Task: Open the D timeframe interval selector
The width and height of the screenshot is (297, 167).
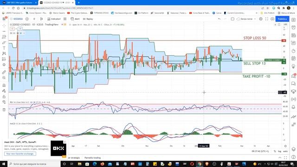Action: (x=34, y=19)
